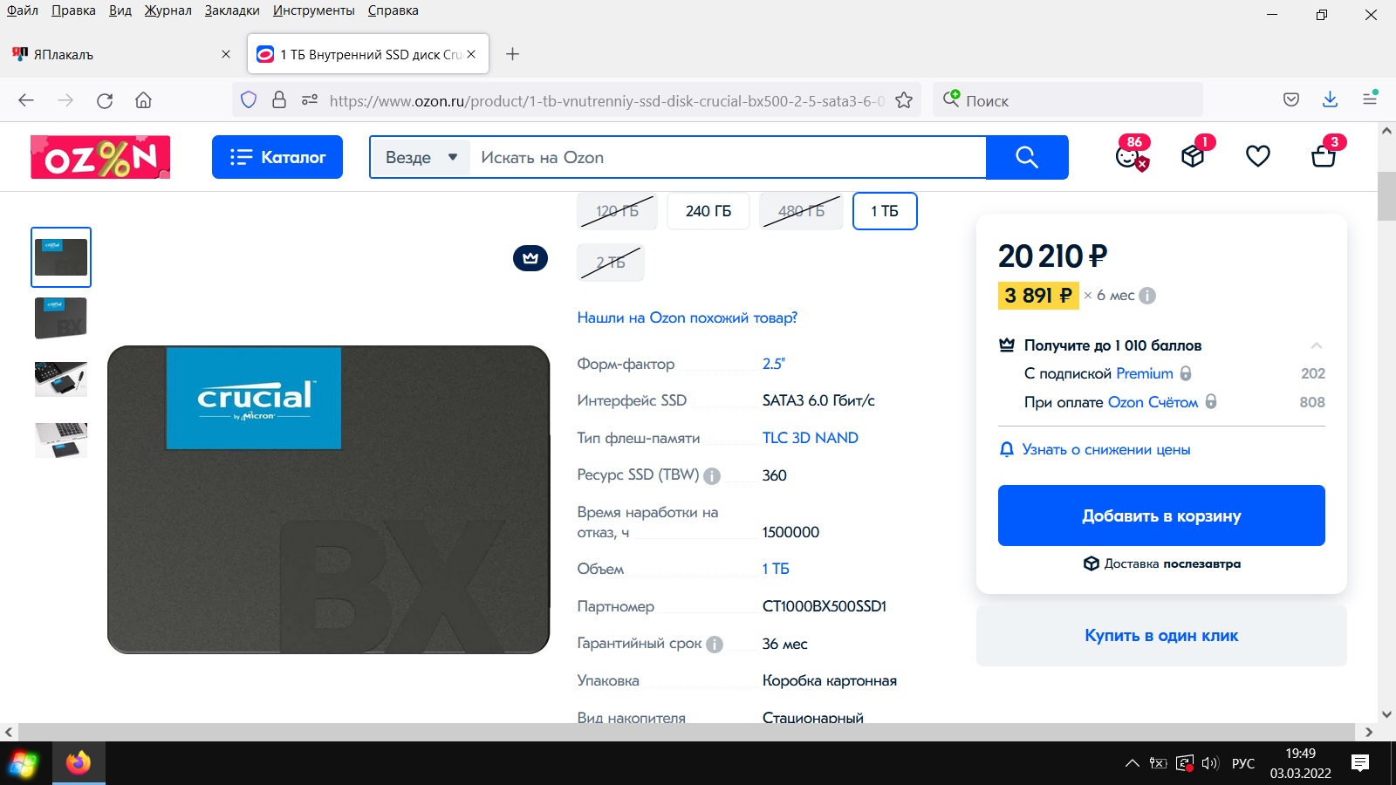Open a new browser tab
1396x785 pixels.
(513, 54)
